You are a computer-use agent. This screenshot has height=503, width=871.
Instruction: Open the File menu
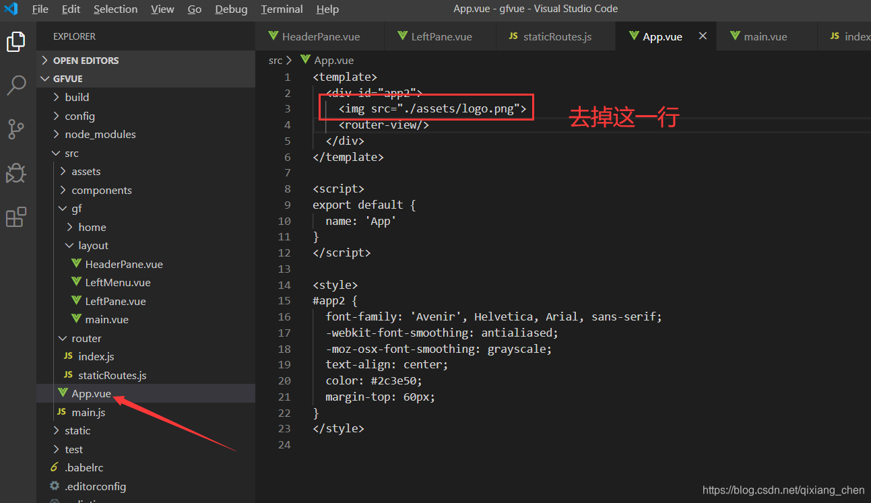pyautogui.click(x=40, y=9)
